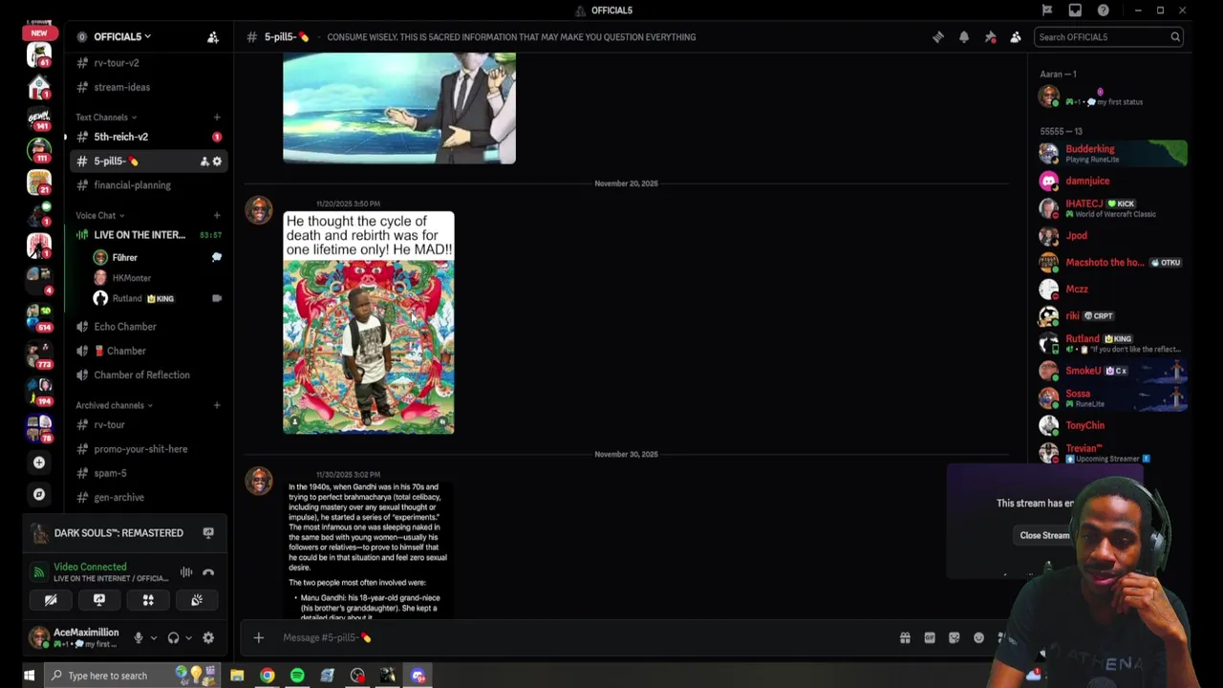Viewport: 1223px width, 688px height.
Task: Collapse Text Channels category
Action: 106,118
